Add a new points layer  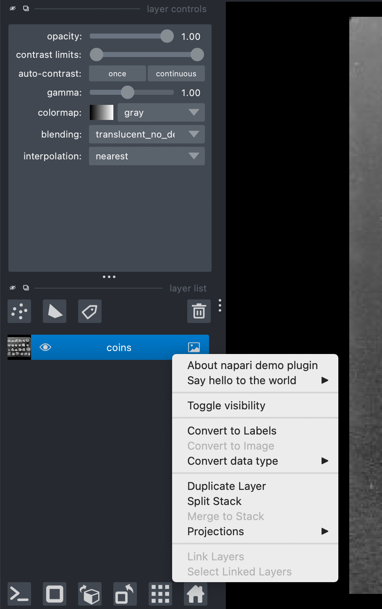[x=19, y=311]
